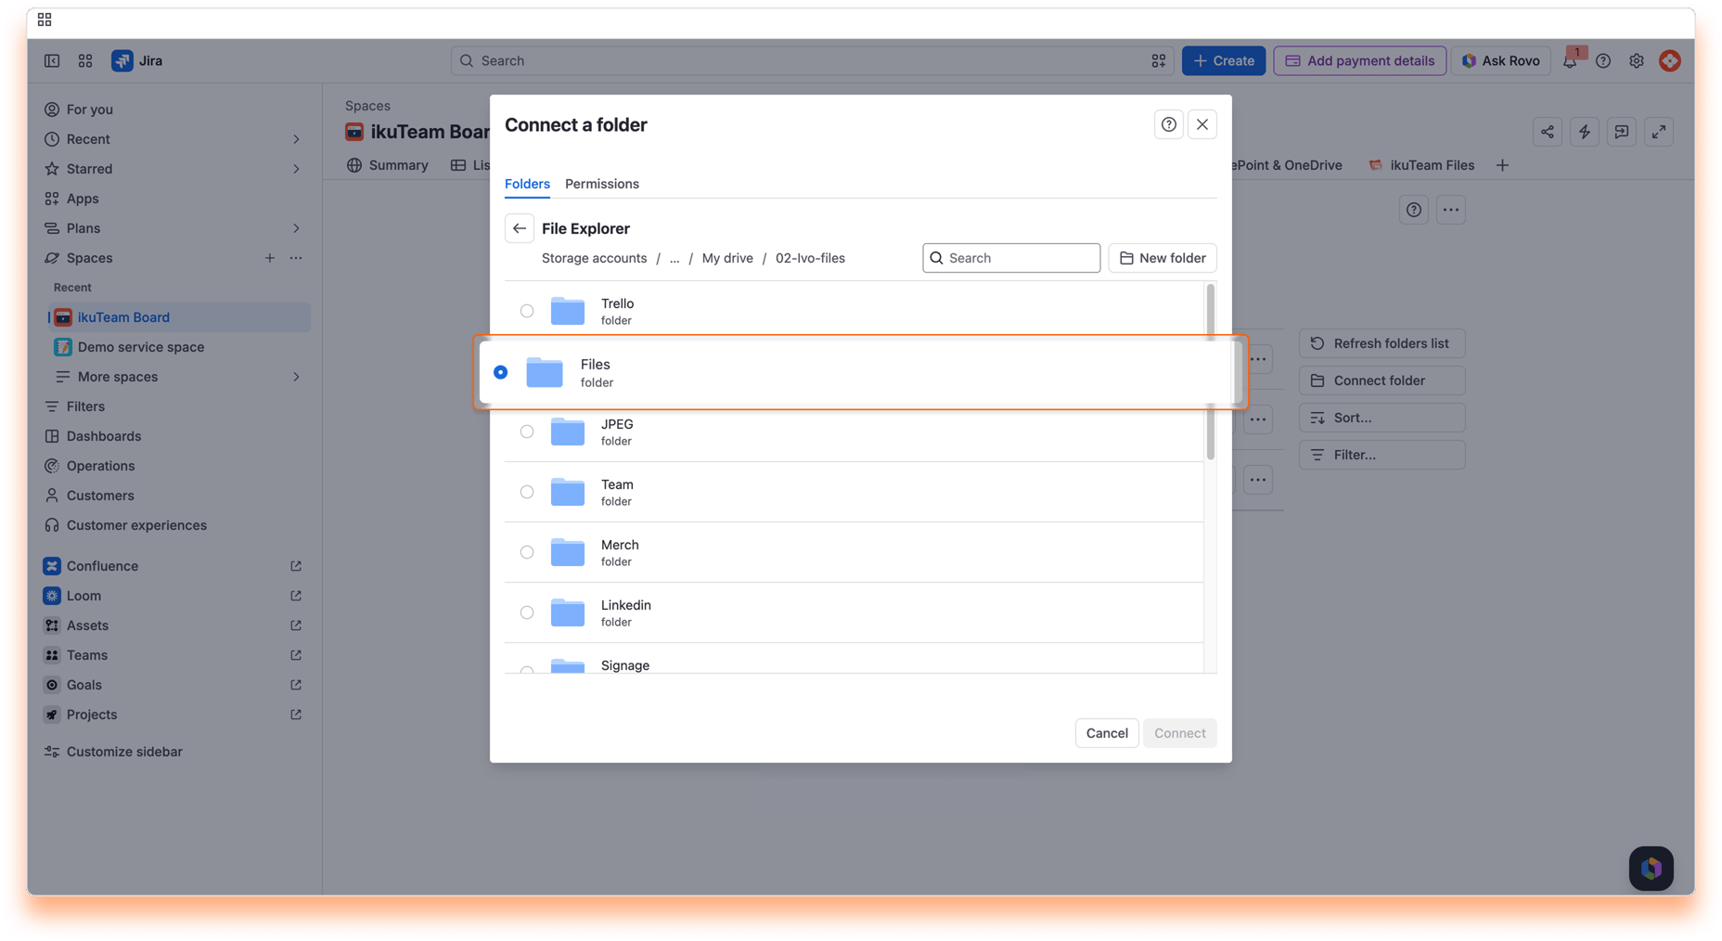The width and height of the screenshot is (1722, 941).
Task: Go back in File Explorer
Action: click(520, 228)
